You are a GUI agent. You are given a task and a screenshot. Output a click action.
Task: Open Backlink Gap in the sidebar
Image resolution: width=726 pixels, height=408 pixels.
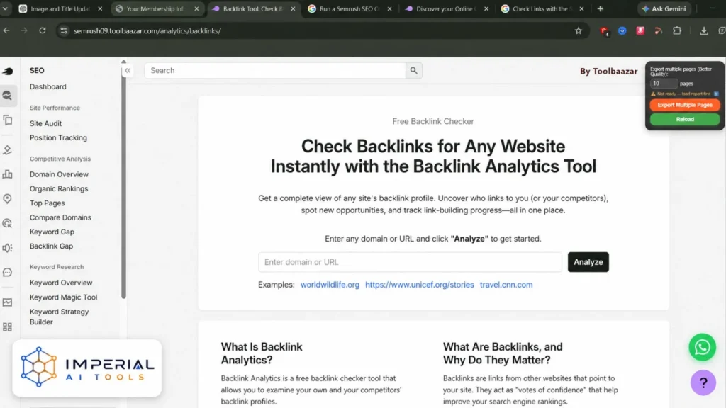coord(51,246)
